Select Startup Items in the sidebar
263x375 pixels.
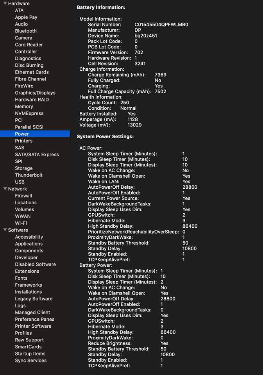click(30, 354)
